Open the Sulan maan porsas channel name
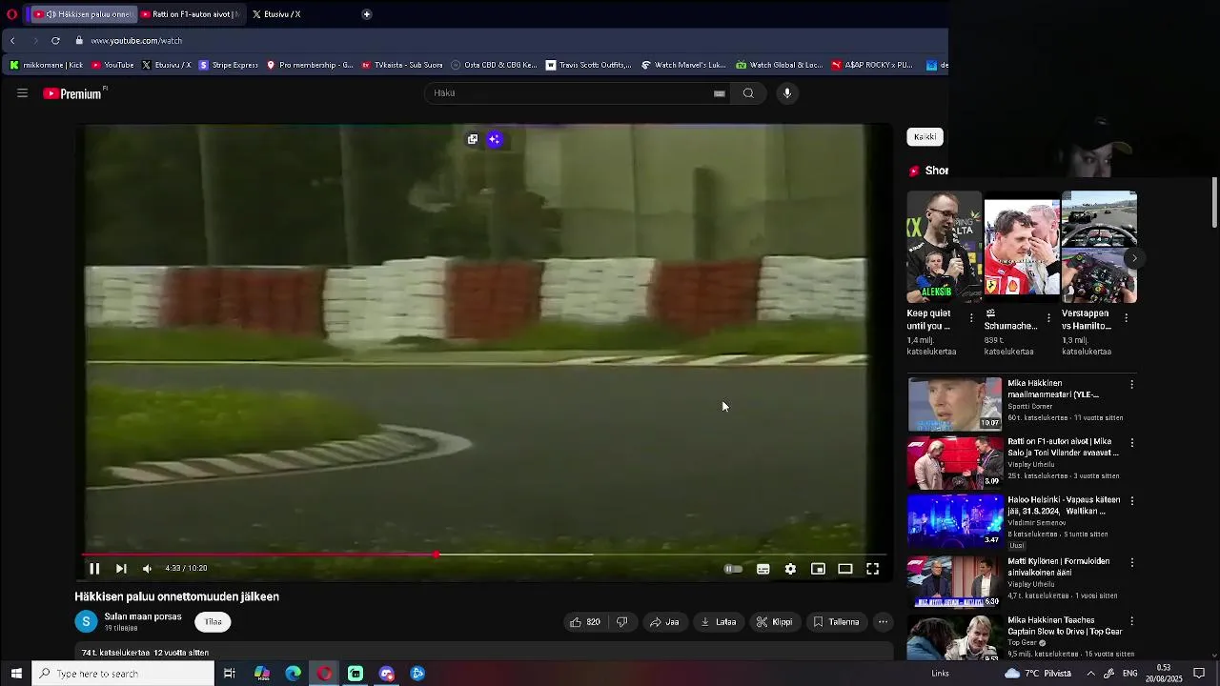 point(143,616)
